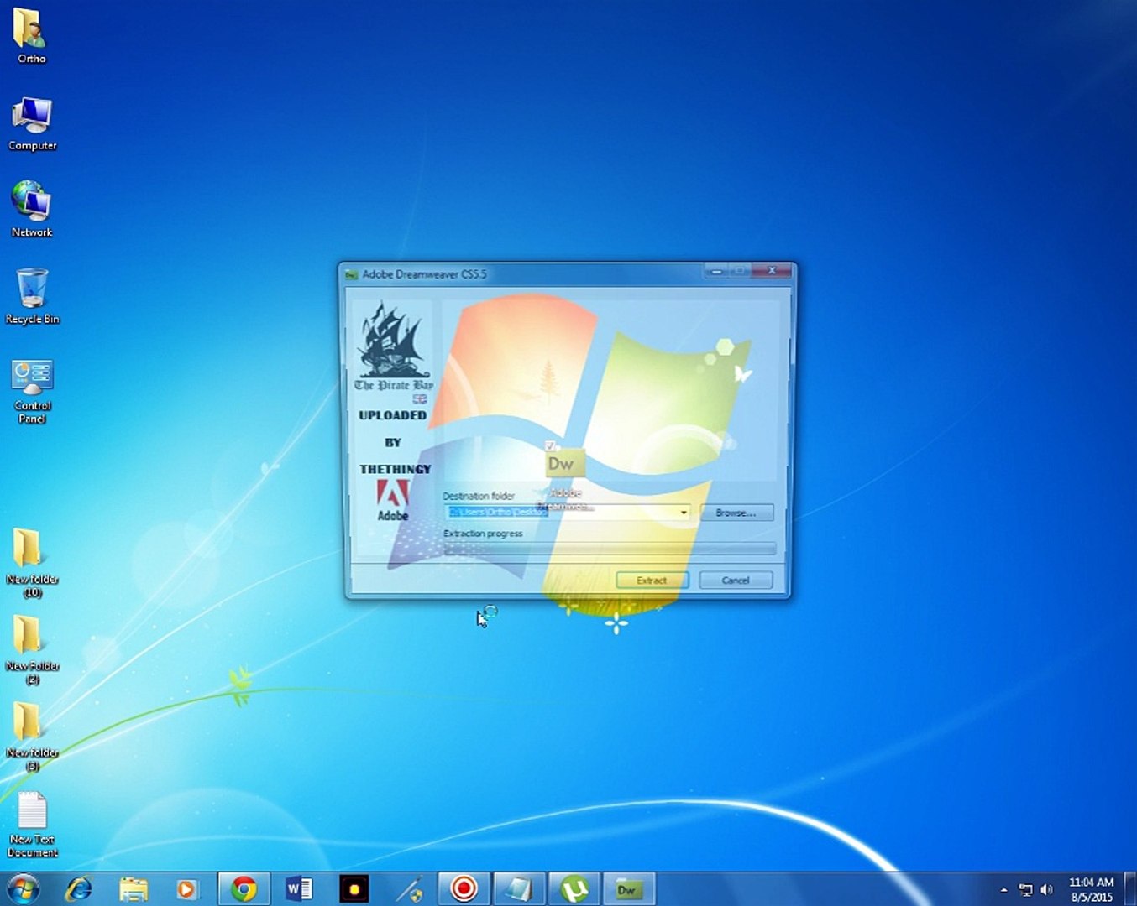Click the Extraction progress bar
The height and width of the screenshot is (906, 1137).
click(x=610, y=549)
